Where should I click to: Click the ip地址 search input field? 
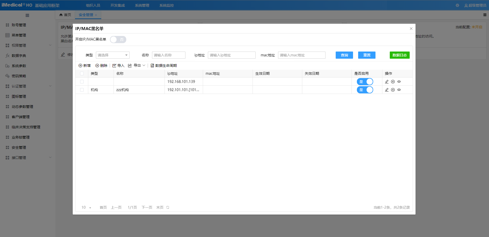click(231, 55)
